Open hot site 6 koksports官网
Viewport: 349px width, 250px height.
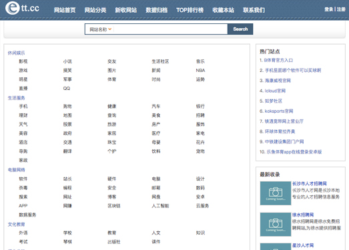[279, 111]
